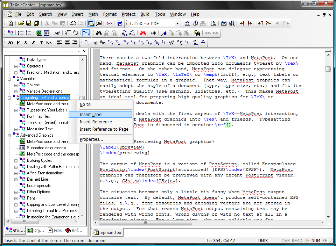Open the Find binoculars icon
The height and width of the screenshot is (246, 336).
point(99,32)
